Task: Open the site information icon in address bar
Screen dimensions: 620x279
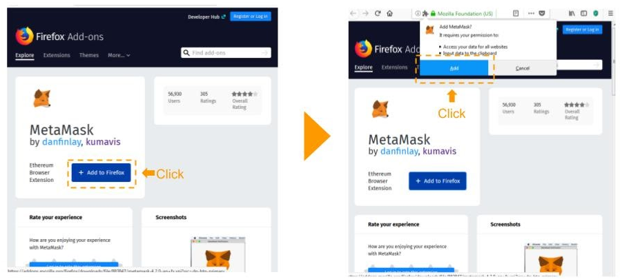Action: [418, 13]
